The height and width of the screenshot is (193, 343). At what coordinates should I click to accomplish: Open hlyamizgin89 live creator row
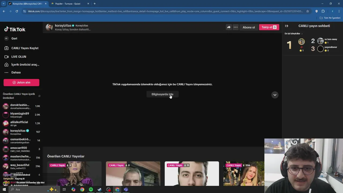pyautogui.click(x=21, y=115)
